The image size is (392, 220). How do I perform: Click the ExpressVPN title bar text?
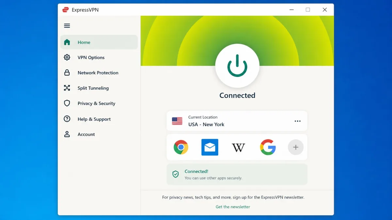tap(85, 10)
